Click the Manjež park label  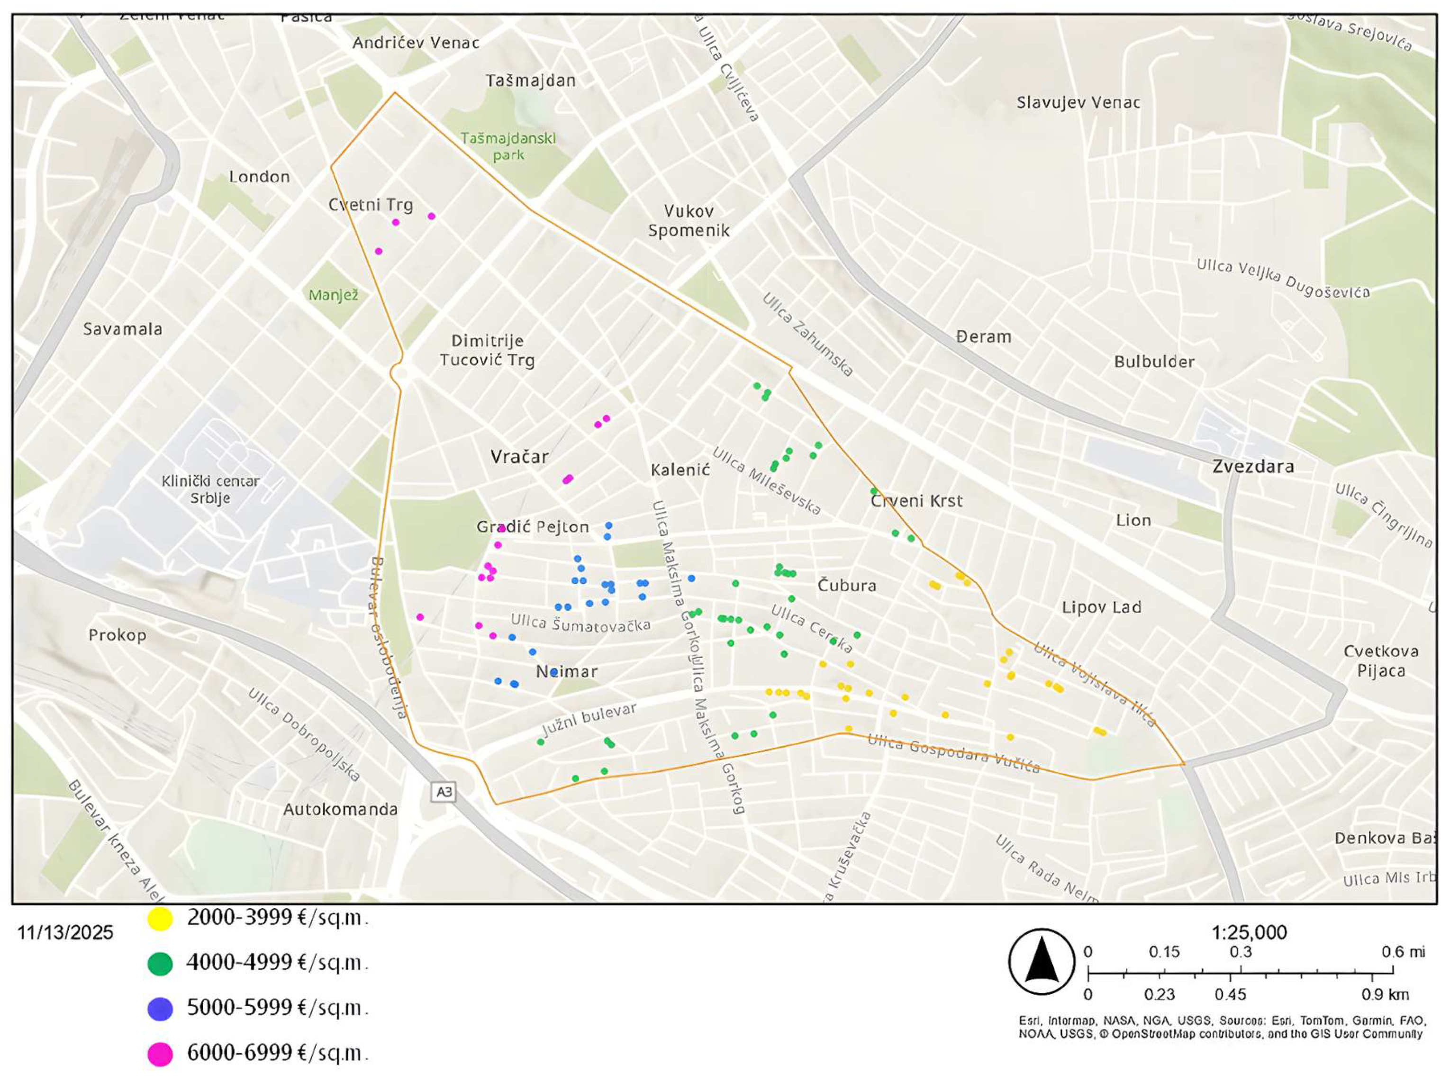click(334, 296)
